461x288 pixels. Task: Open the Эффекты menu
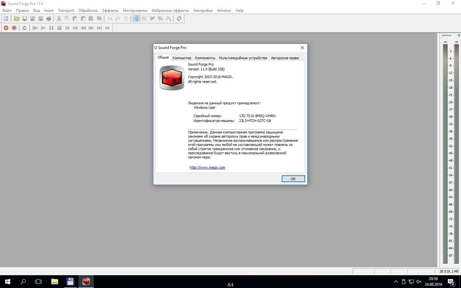pyautogui.click(x=110, y=11)
